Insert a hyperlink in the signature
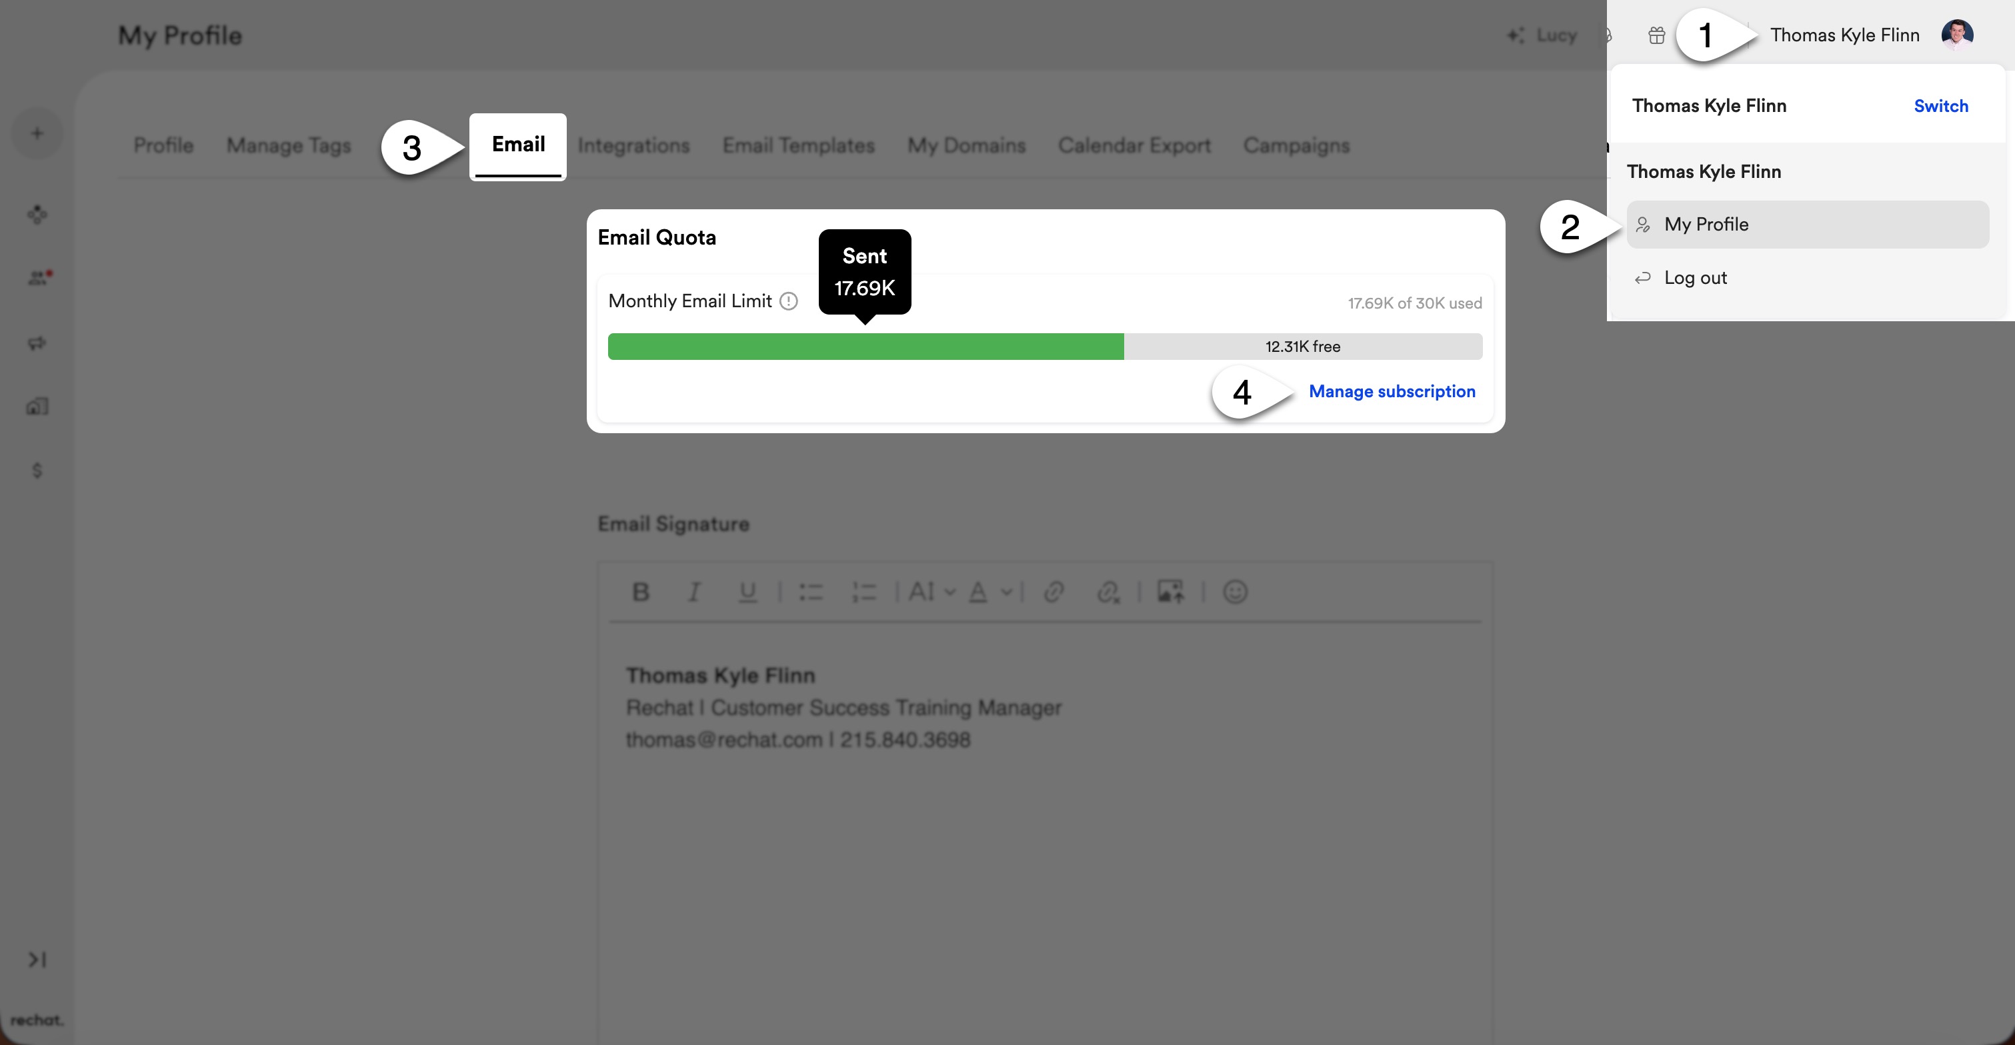Screen dimensions: 2015x1045 (1054, 592)
